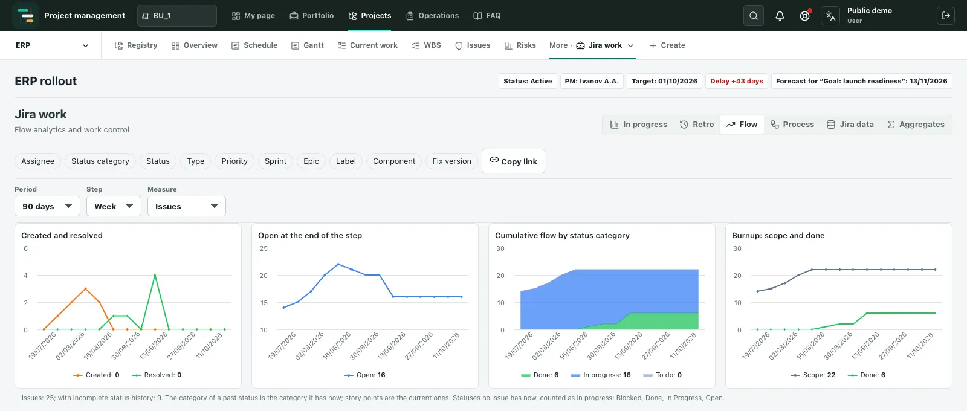Switch to Retro view

[x=697, y=125]
